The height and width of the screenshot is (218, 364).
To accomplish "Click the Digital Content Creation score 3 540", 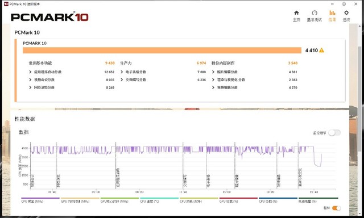I will 293,63.
